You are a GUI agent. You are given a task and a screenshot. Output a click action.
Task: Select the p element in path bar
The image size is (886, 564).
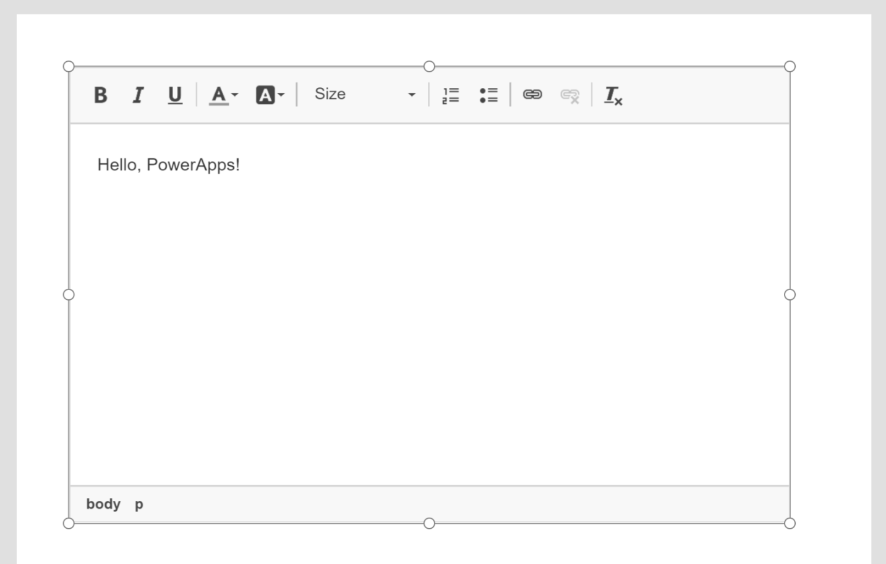point(139,504)
